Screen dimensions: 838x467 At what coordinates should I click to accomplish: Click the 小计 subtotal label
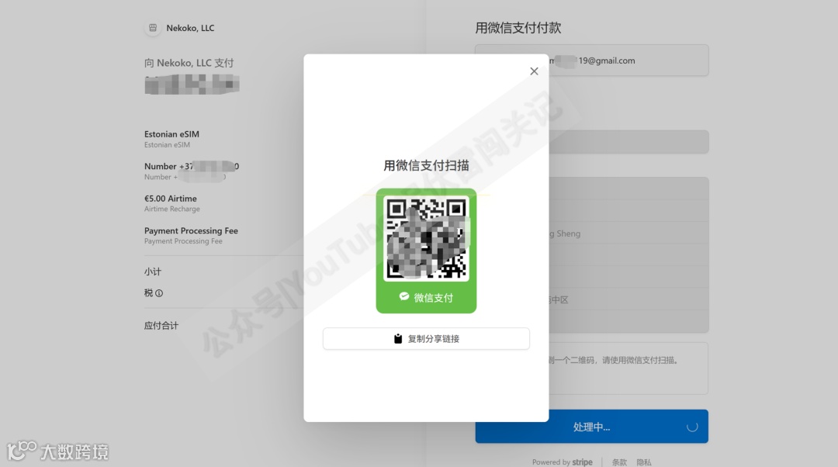(x=152, y=272)
